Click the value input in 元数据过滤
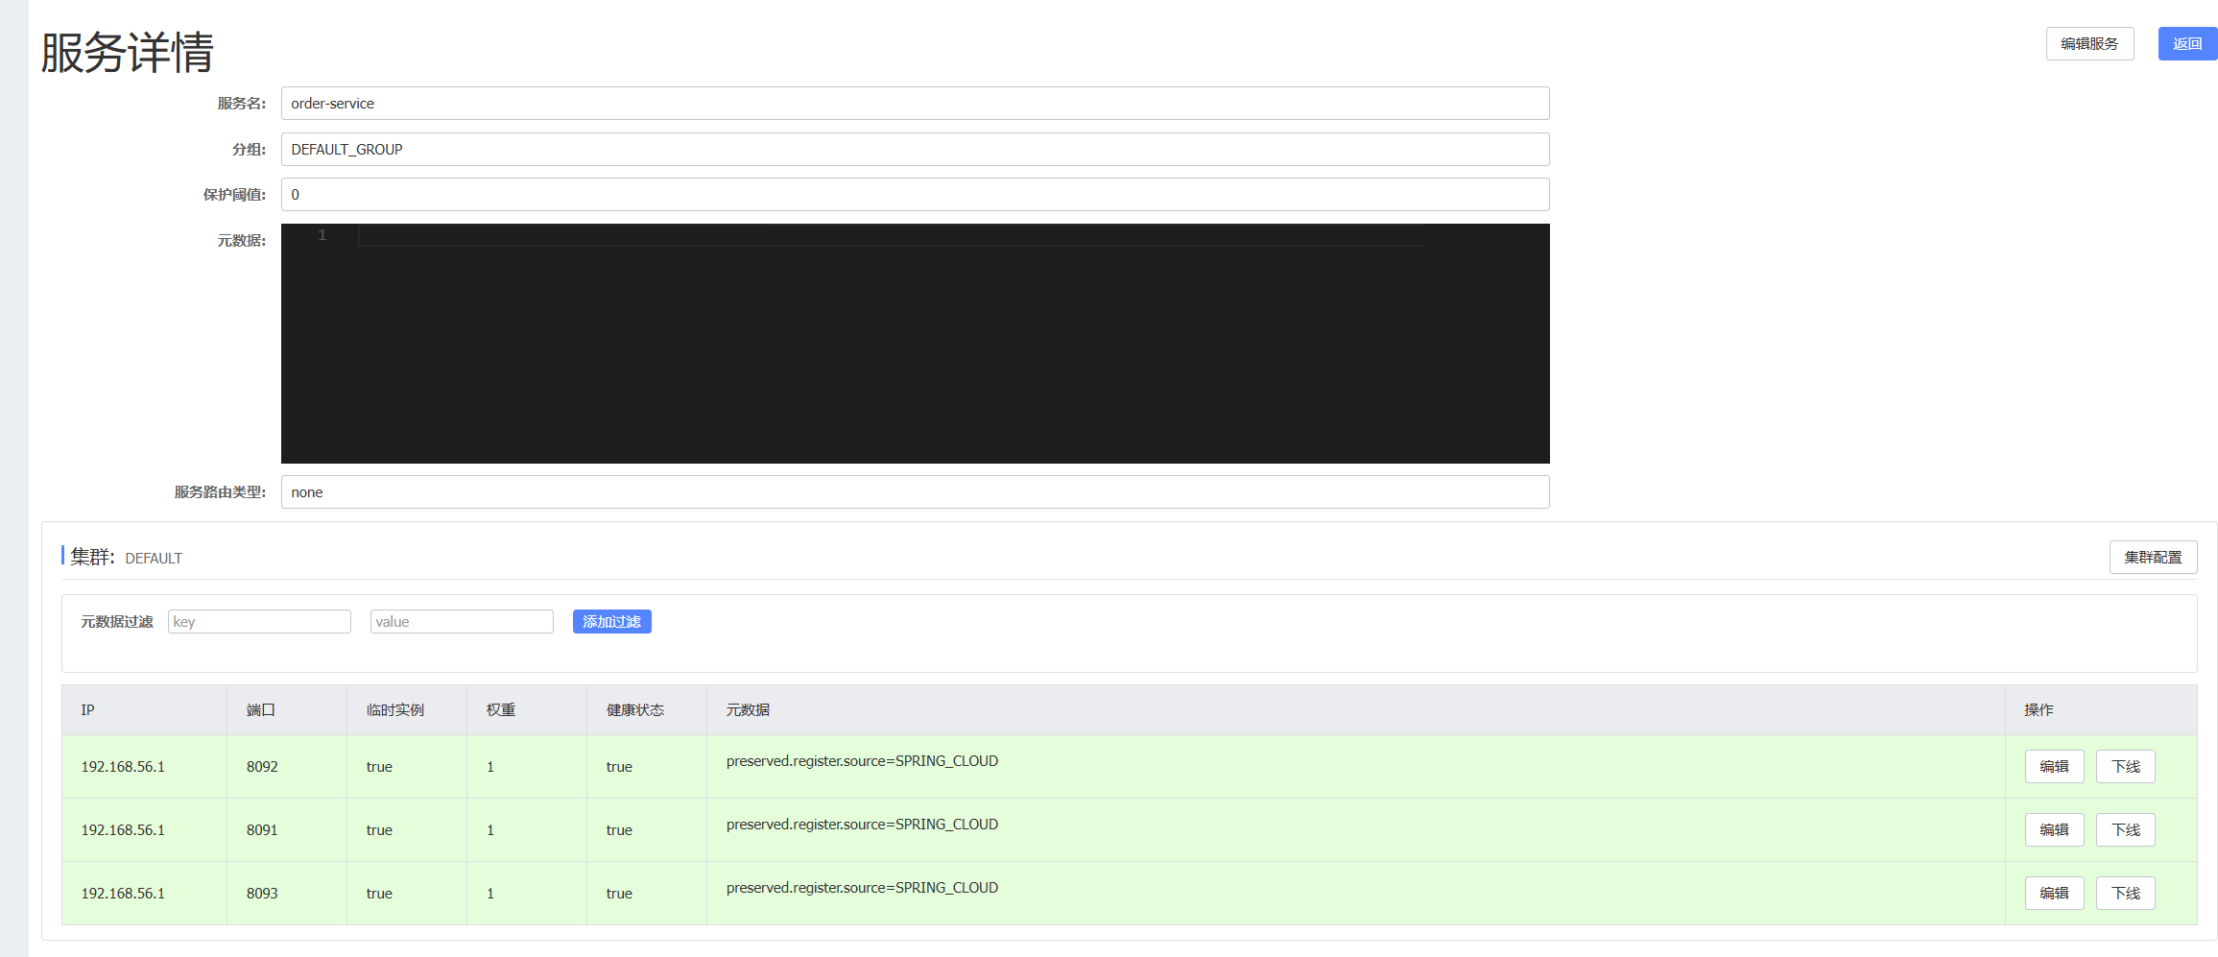 pyautogui.click(x=462, y=621)
